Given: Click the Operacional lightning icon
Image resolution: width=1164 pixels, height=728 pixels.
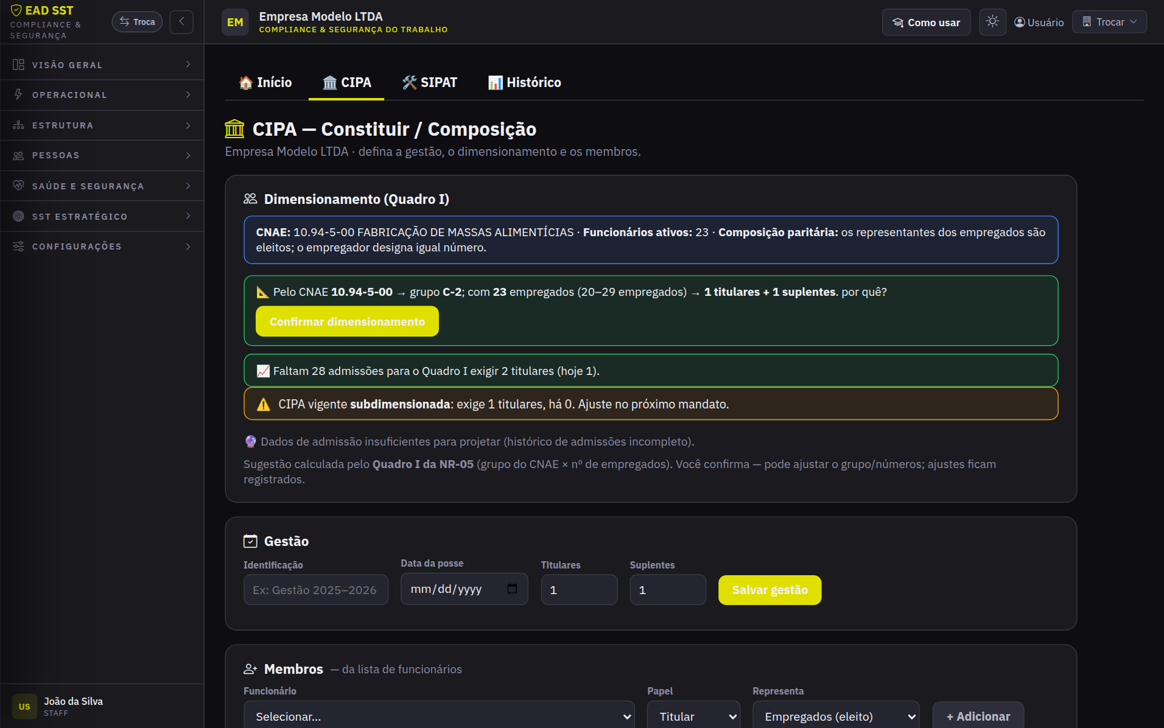Looking at the screenshot, I should (18, 95).
